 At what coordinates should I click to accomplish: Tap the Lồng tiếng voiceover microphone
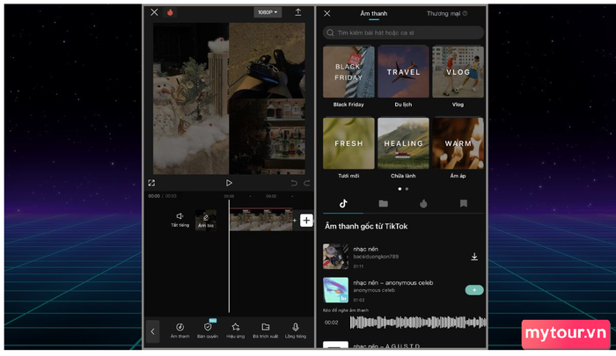(296, 328)
